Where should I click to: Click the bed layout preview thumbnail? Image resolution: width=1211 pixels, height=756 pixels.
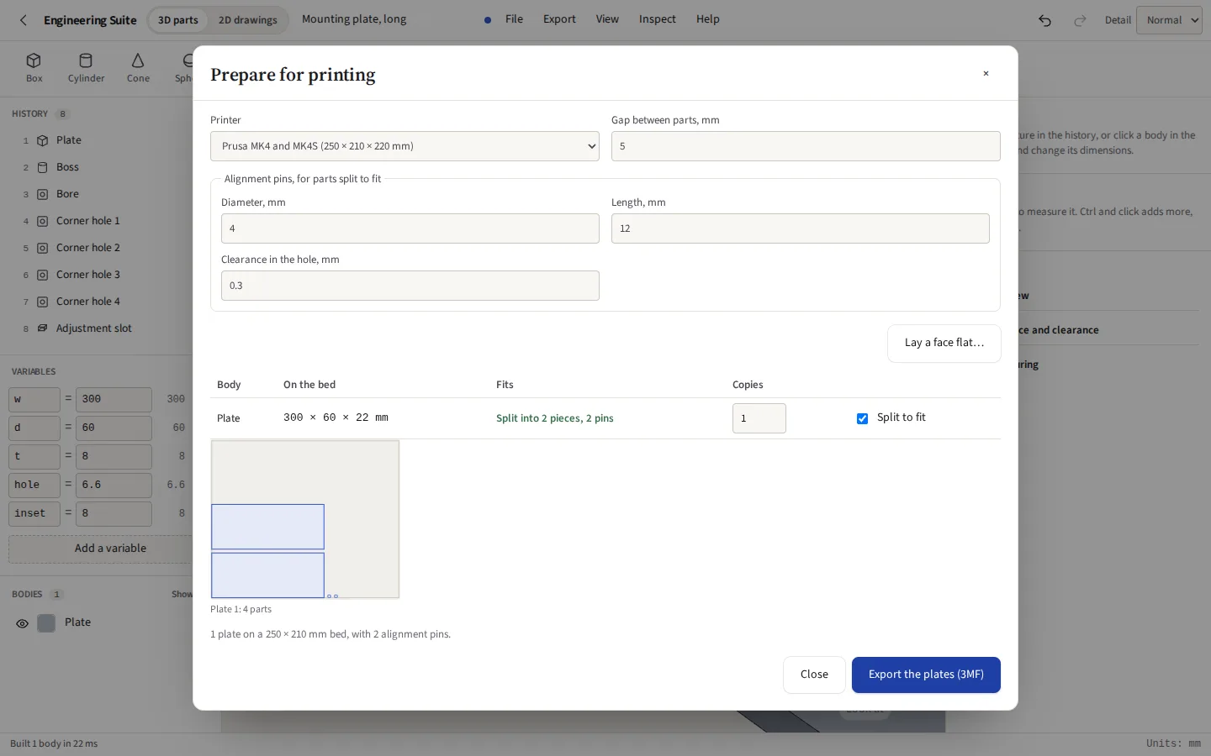pyautogui.click(x=305, y=519)
